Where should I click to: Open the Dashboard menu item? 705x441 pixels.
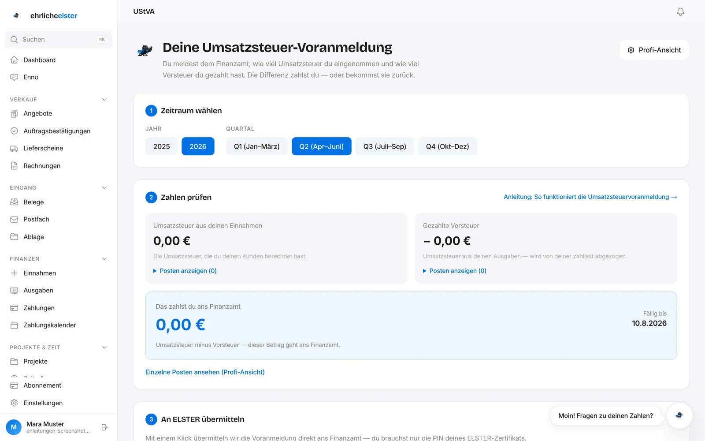pos(59,60)
